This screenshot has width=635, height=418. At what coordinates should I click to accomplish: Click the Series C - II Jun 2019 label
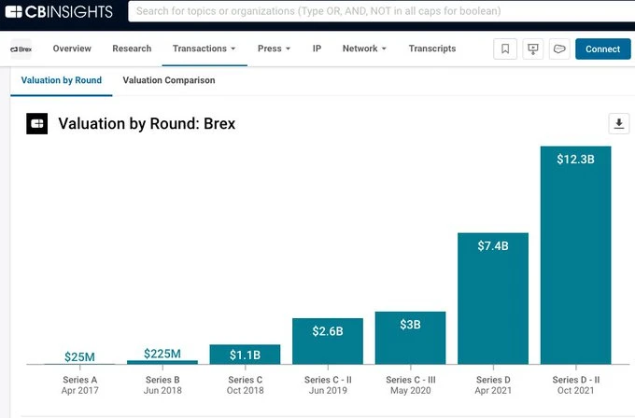pos(328,385)
